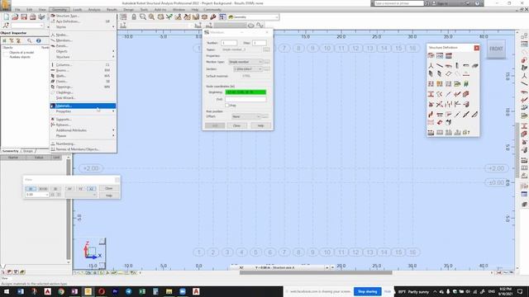529x297 pixels.
Task: Click Help button in View dialog
Action: 108,196
